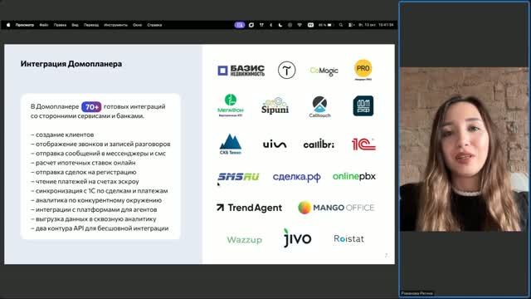The image size is (531, 299).
Task: Click the onlinepbx logo
Action: tap(354, 177)
